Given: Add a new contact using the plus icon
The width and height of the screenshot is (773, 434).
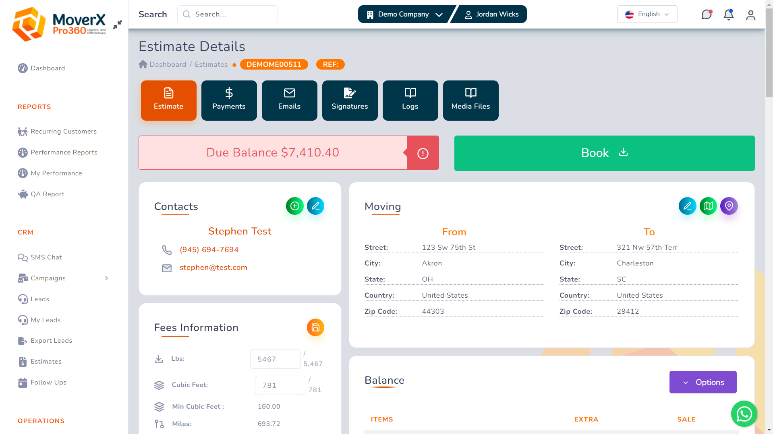Looking at the screenshot, I should point(294,206).
